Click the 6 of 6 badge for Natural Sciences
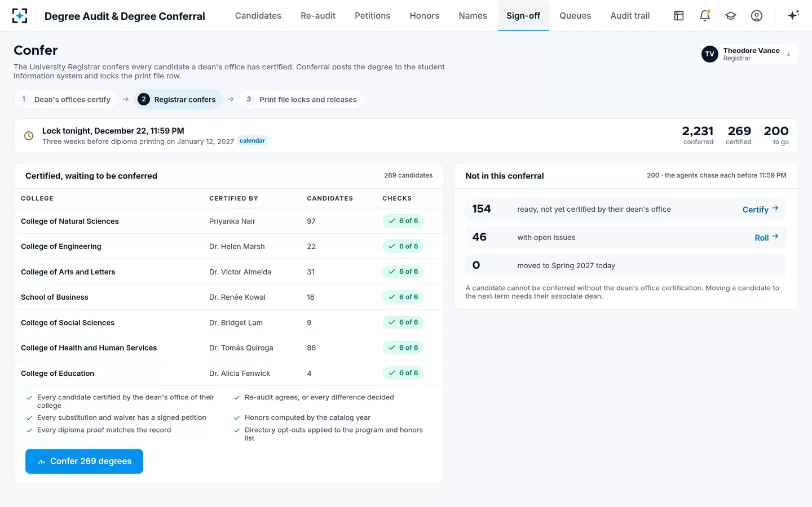The height and width of the screenshot is (507, 812). click(403, 221)
